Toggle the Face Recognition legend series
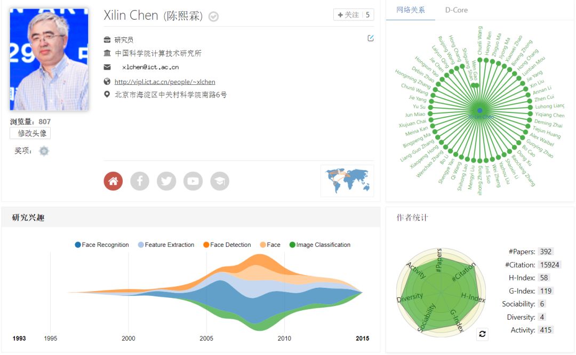576x355 pixels. pyautogui.click(x=102, y=245)
